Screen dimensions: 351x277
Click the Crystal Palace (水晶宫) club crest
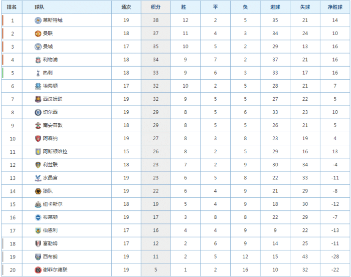point(38,178)
